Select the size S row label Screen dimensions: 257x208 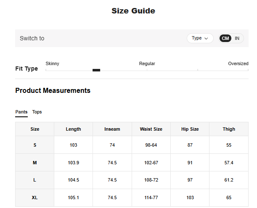[35, 145]
